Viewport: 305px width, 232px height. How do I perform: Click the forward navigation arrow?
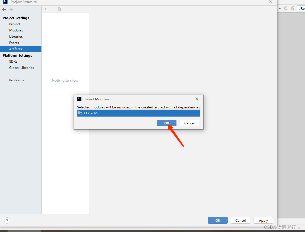11,9
